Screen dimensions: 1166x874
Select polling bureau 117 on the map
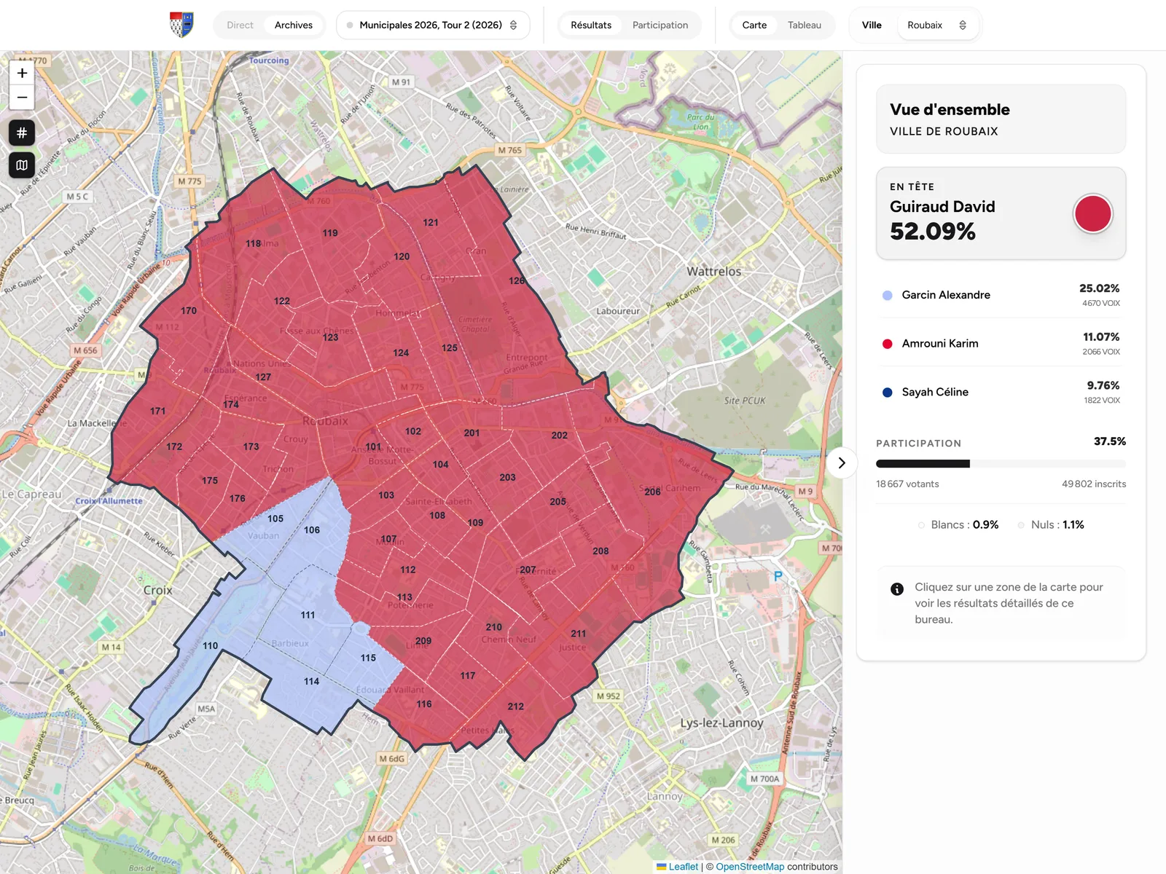click(x=468, y=675)
